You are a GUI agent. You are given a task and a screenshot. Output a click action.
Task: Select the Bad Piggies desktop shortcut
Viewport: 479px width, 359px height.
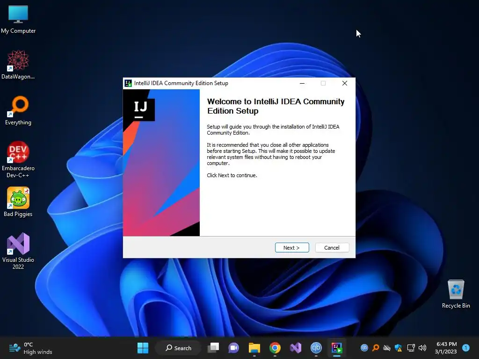point(18,202)
